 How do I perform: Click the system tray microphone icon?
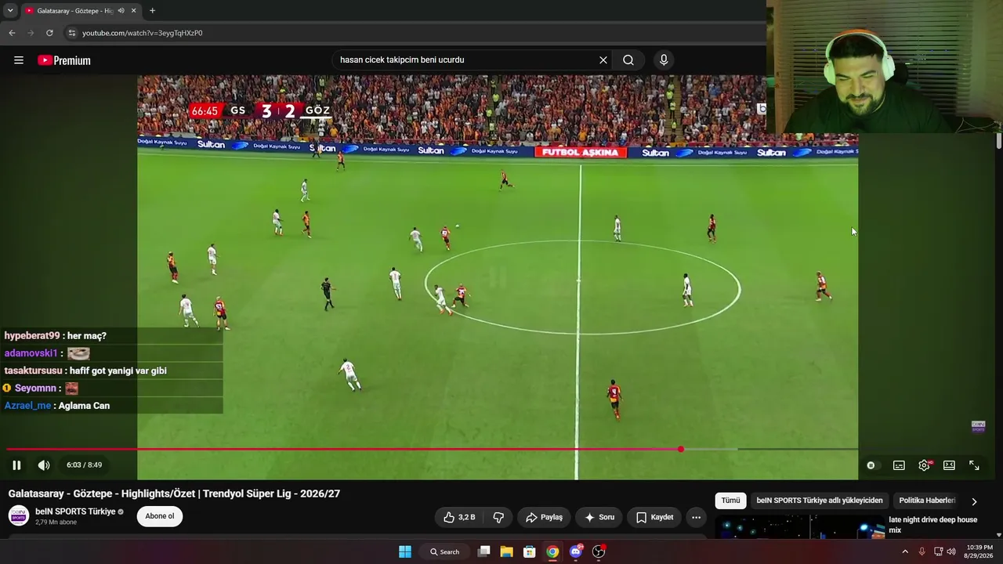click(x=922, y=551)
